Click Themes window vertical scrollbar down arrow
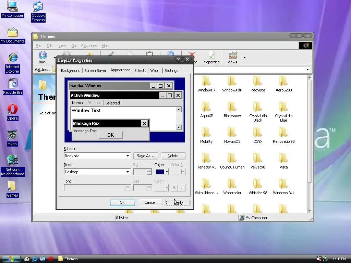This screenshot has width=351, height=263. (x=310, y=211)
